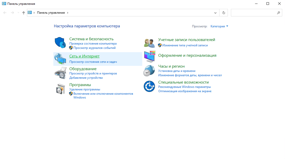Open Сеть и Интернет category

click(x=84, y=56)
